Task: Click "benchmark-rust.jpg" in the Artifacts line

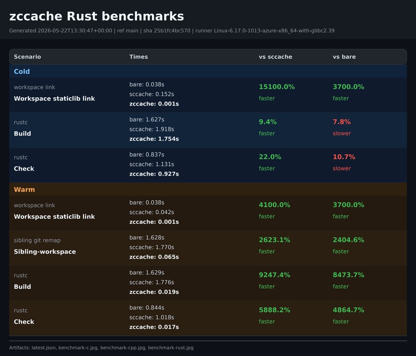Action: point(171,348)
